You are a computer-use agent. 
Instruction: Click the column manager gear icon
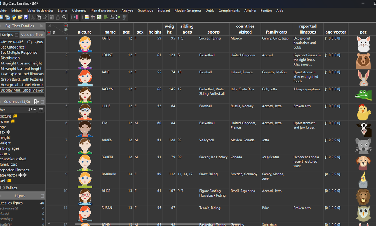point(37,102)
